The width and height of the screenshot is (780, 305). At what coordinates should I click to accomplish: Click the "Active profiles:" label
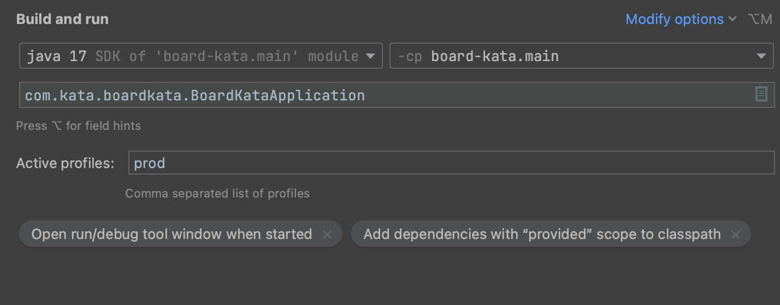[x=65, y=163]
